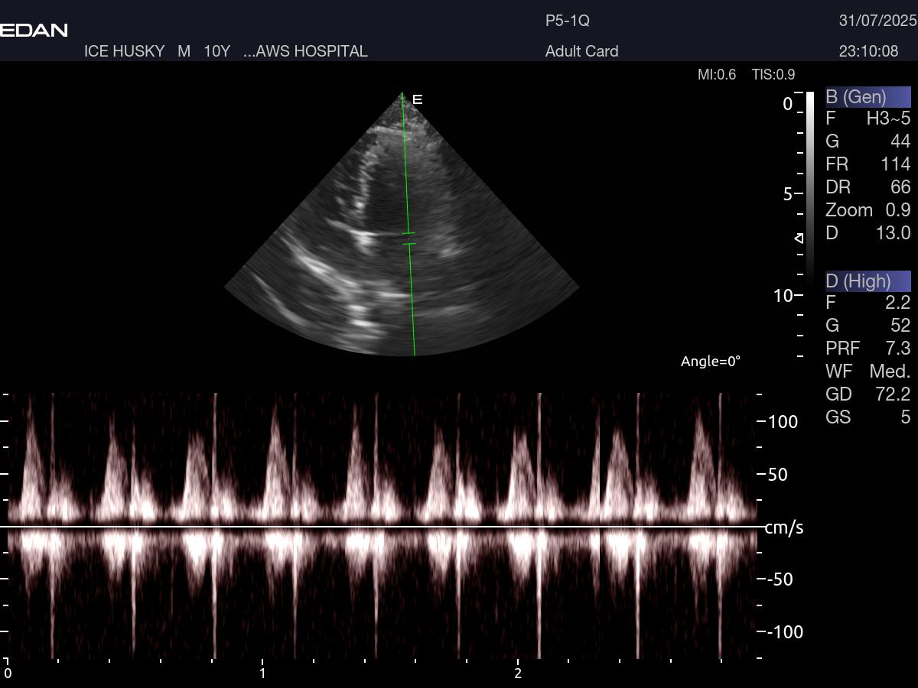Select the D (High) parameter header
Viewport: 918px width, 688px height.
(x=868, y=281)
